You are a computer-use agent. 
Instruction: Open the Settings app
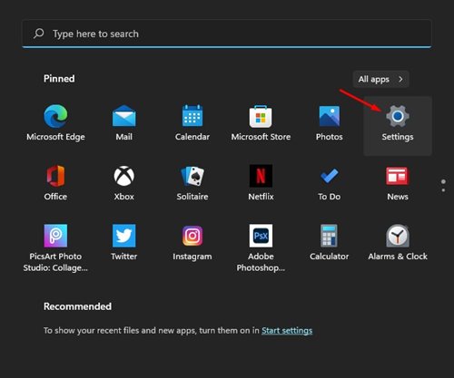coord(398,126)
